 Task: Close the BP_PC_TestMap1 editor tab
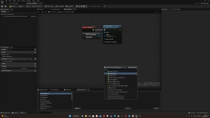pyautogui.click(x=41, y=3)
